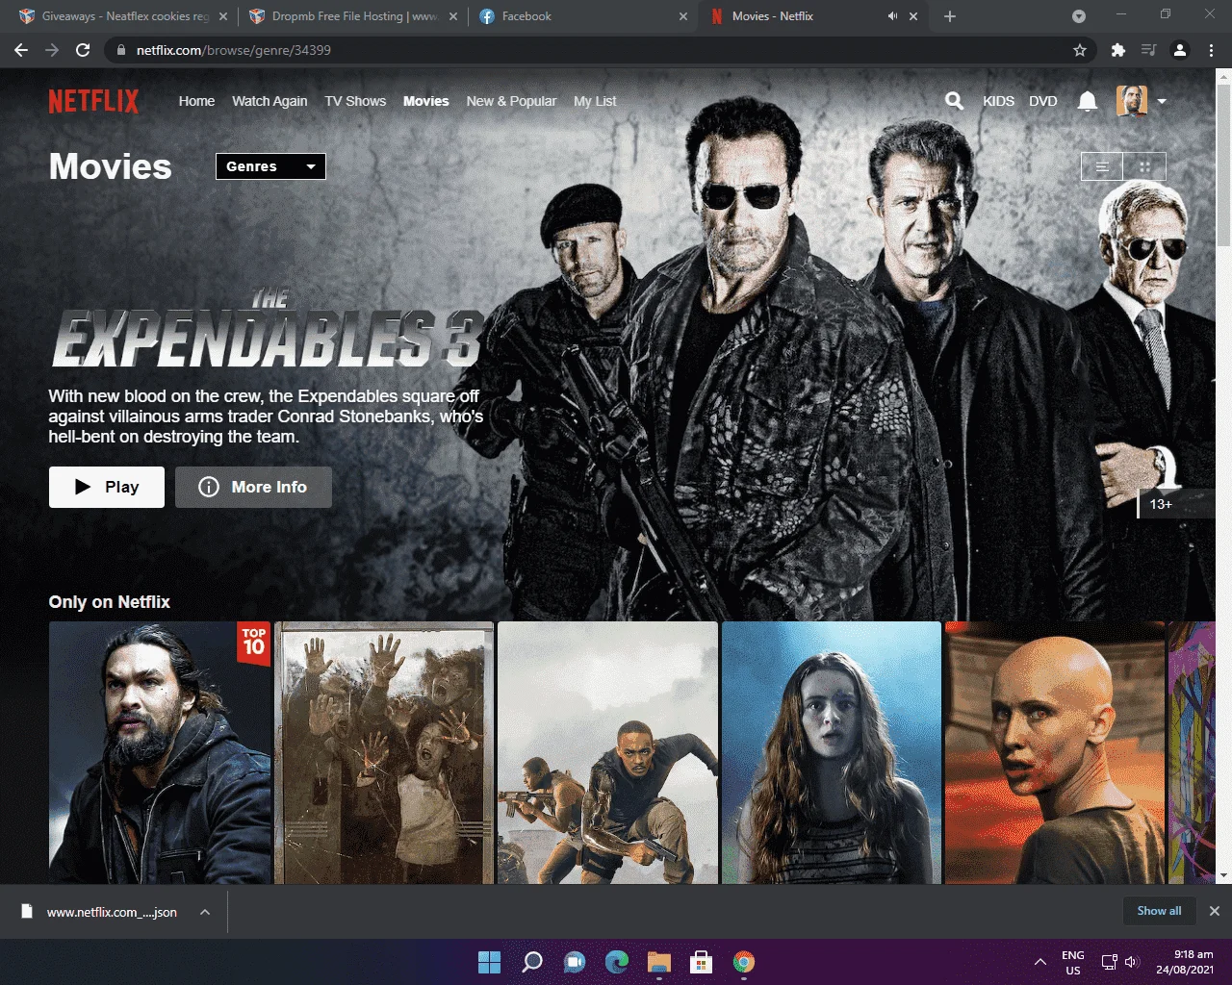Open Microsoft Edge from taskbar
Viewport: 1232px width, 985px height.
[x=617, y=962]
